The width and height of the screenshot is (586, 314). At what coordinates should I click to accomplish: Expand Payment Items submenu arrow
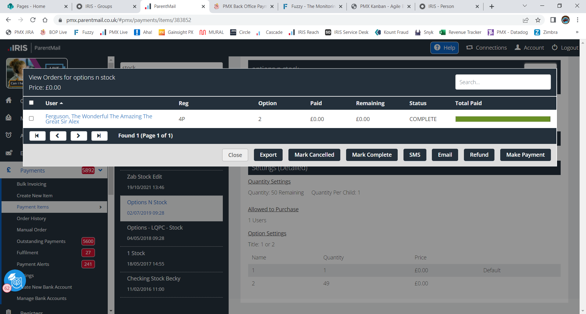[100, 207]
